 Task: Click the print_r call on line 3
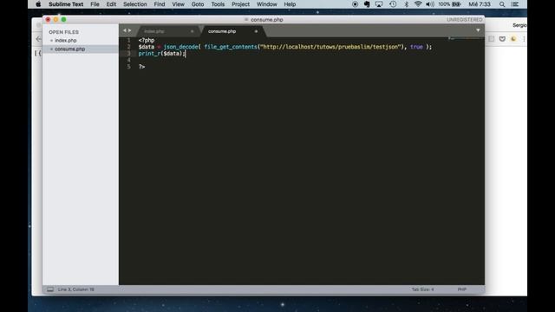pos(149,54)
